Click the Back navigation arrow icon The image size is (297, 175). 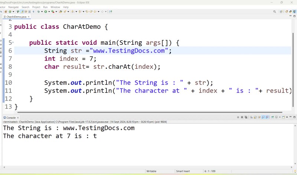click(95, 12)
